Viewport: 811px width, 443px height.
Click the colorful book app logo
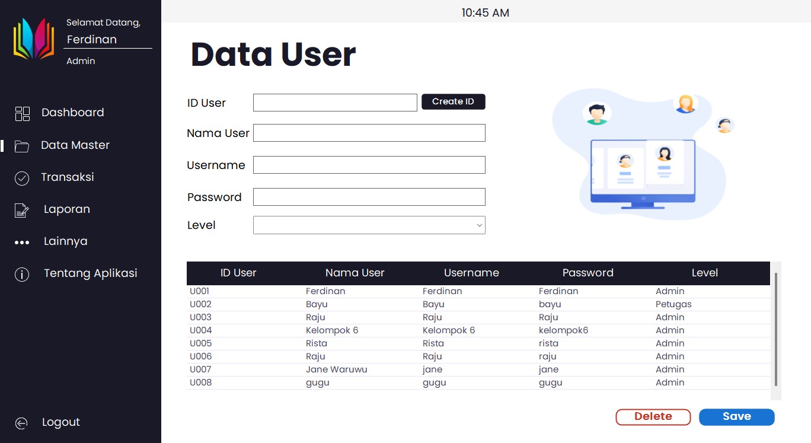click(34, 39)
